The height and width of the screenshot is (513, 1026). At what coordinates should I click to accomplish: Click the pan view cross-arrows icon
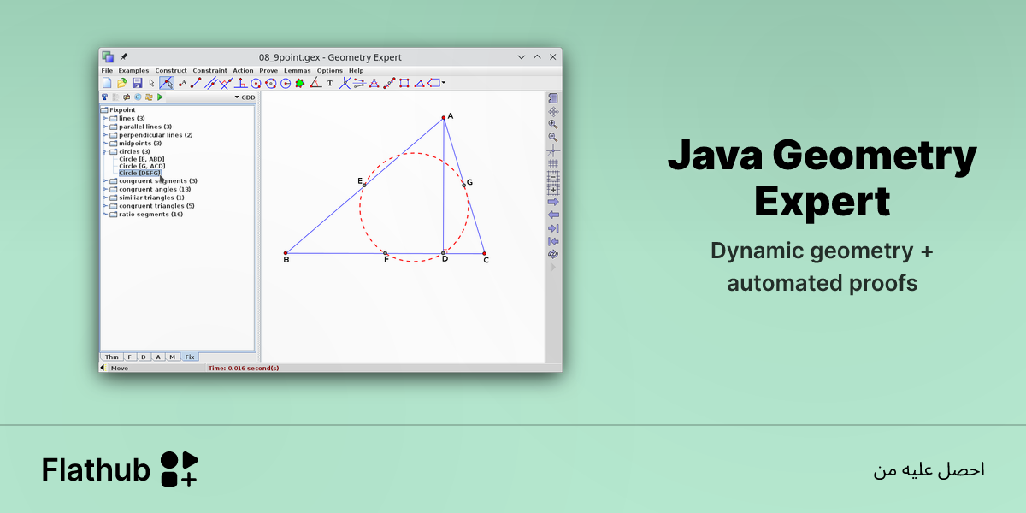point(553,112)
